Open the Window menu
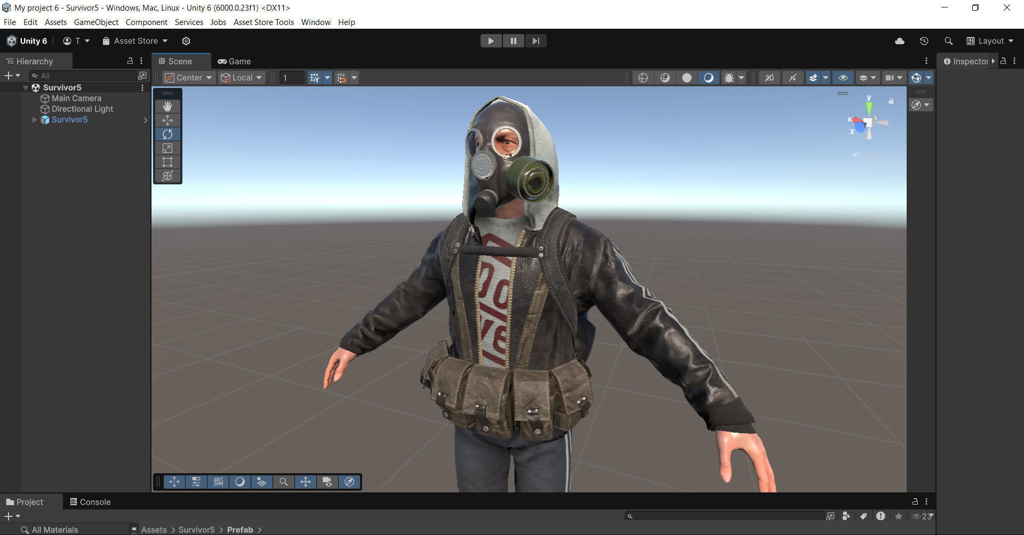This screenshot has width=1024, height=535. click(316, 22)
